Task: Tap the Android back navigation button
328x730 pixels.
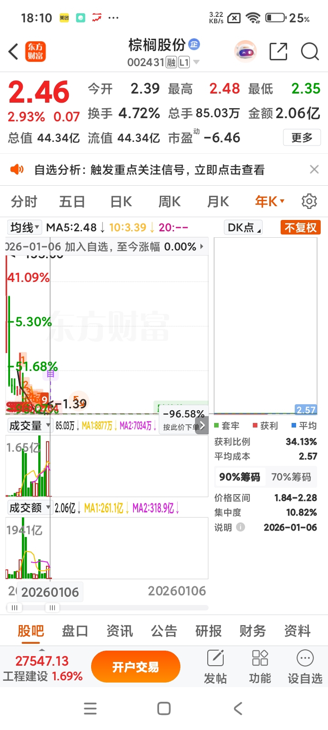Action: point(238,709)
